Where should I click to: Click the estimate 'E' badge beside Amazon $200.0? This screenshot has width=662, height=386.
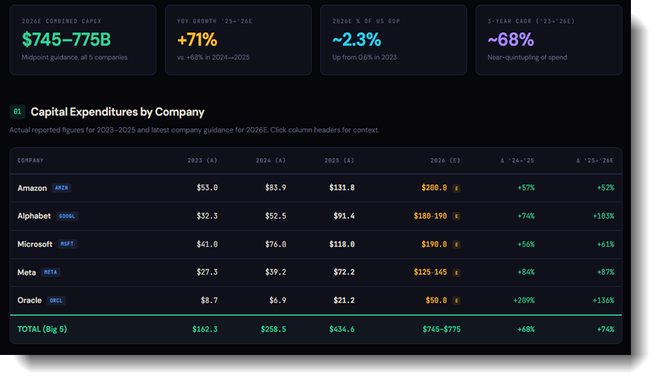(456, 188)
